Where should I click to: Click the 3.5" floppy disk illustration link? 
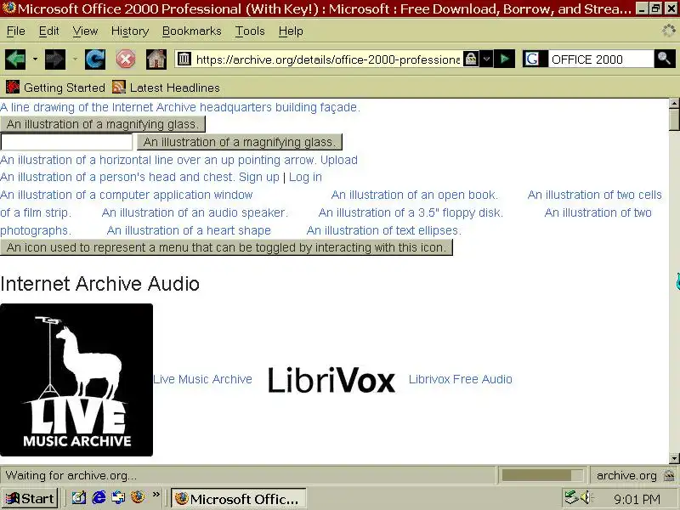point(411,212)
